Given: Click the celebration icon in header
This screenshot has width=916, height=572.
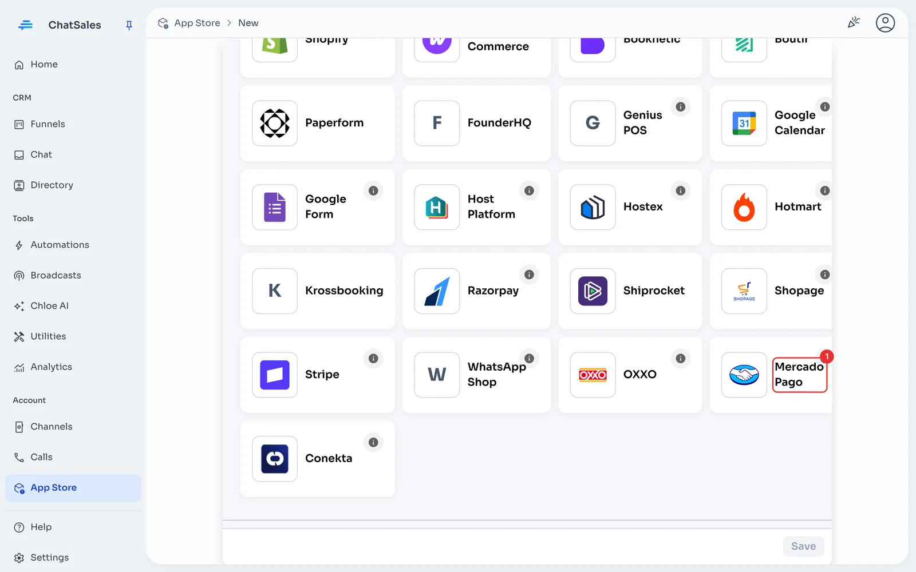Looking at the screenshot, I should point(854,23).
